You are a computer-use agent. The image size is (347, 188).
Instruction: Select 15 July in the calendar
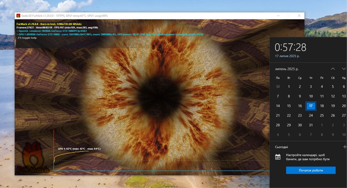click(289, 106)
